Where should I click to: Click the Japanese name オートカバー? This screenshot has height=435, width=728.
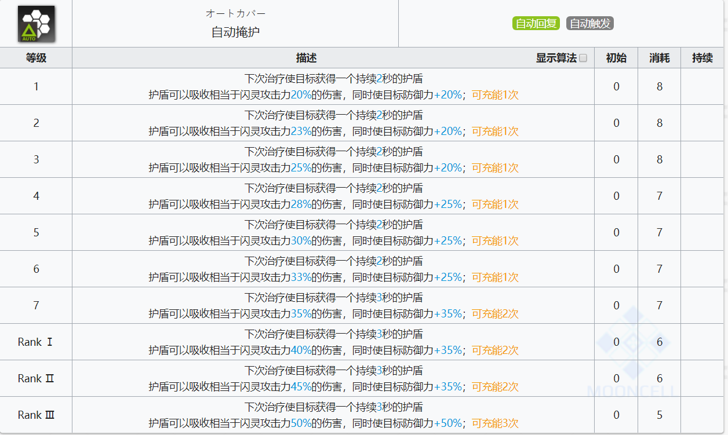click(235, 13)
